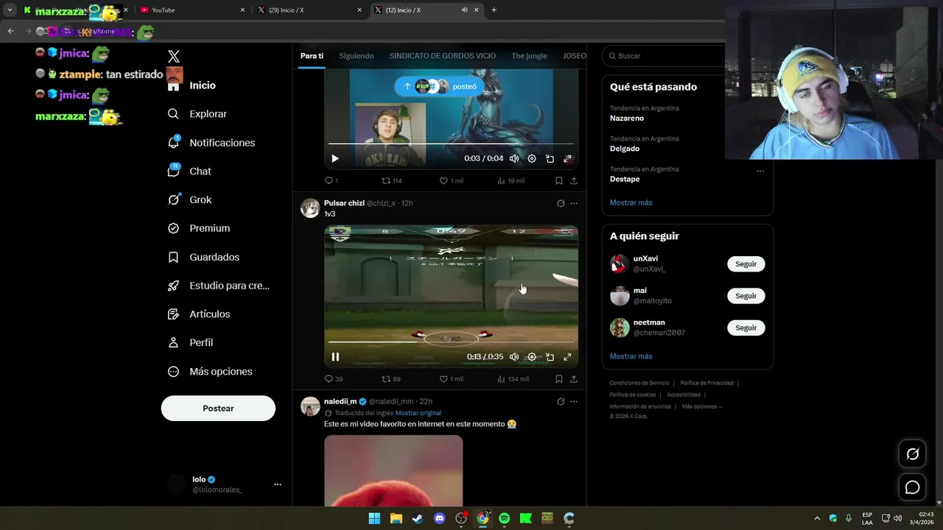Screen dimensions: 943x530
Task: Switch to The jungle tab
Action: pos(530,56)
